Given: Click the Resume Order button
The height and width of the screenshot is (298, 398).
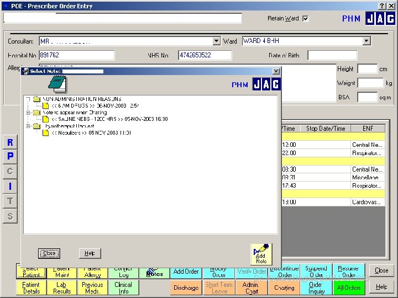Looking at the screenshot, I should click(x=349, y=271).
